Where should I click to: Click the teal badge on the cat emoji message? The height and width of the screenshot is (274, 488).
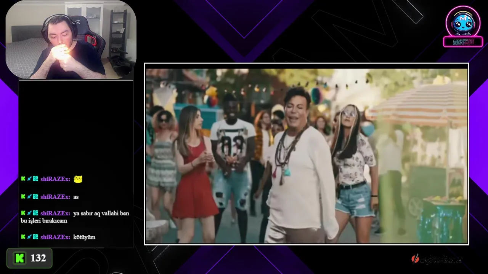[35, 178]
